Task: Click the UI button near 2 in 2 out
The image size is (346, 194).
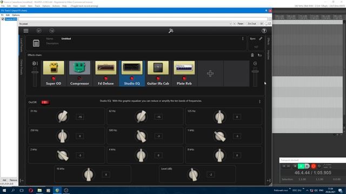Action: (x=262, y=24)
